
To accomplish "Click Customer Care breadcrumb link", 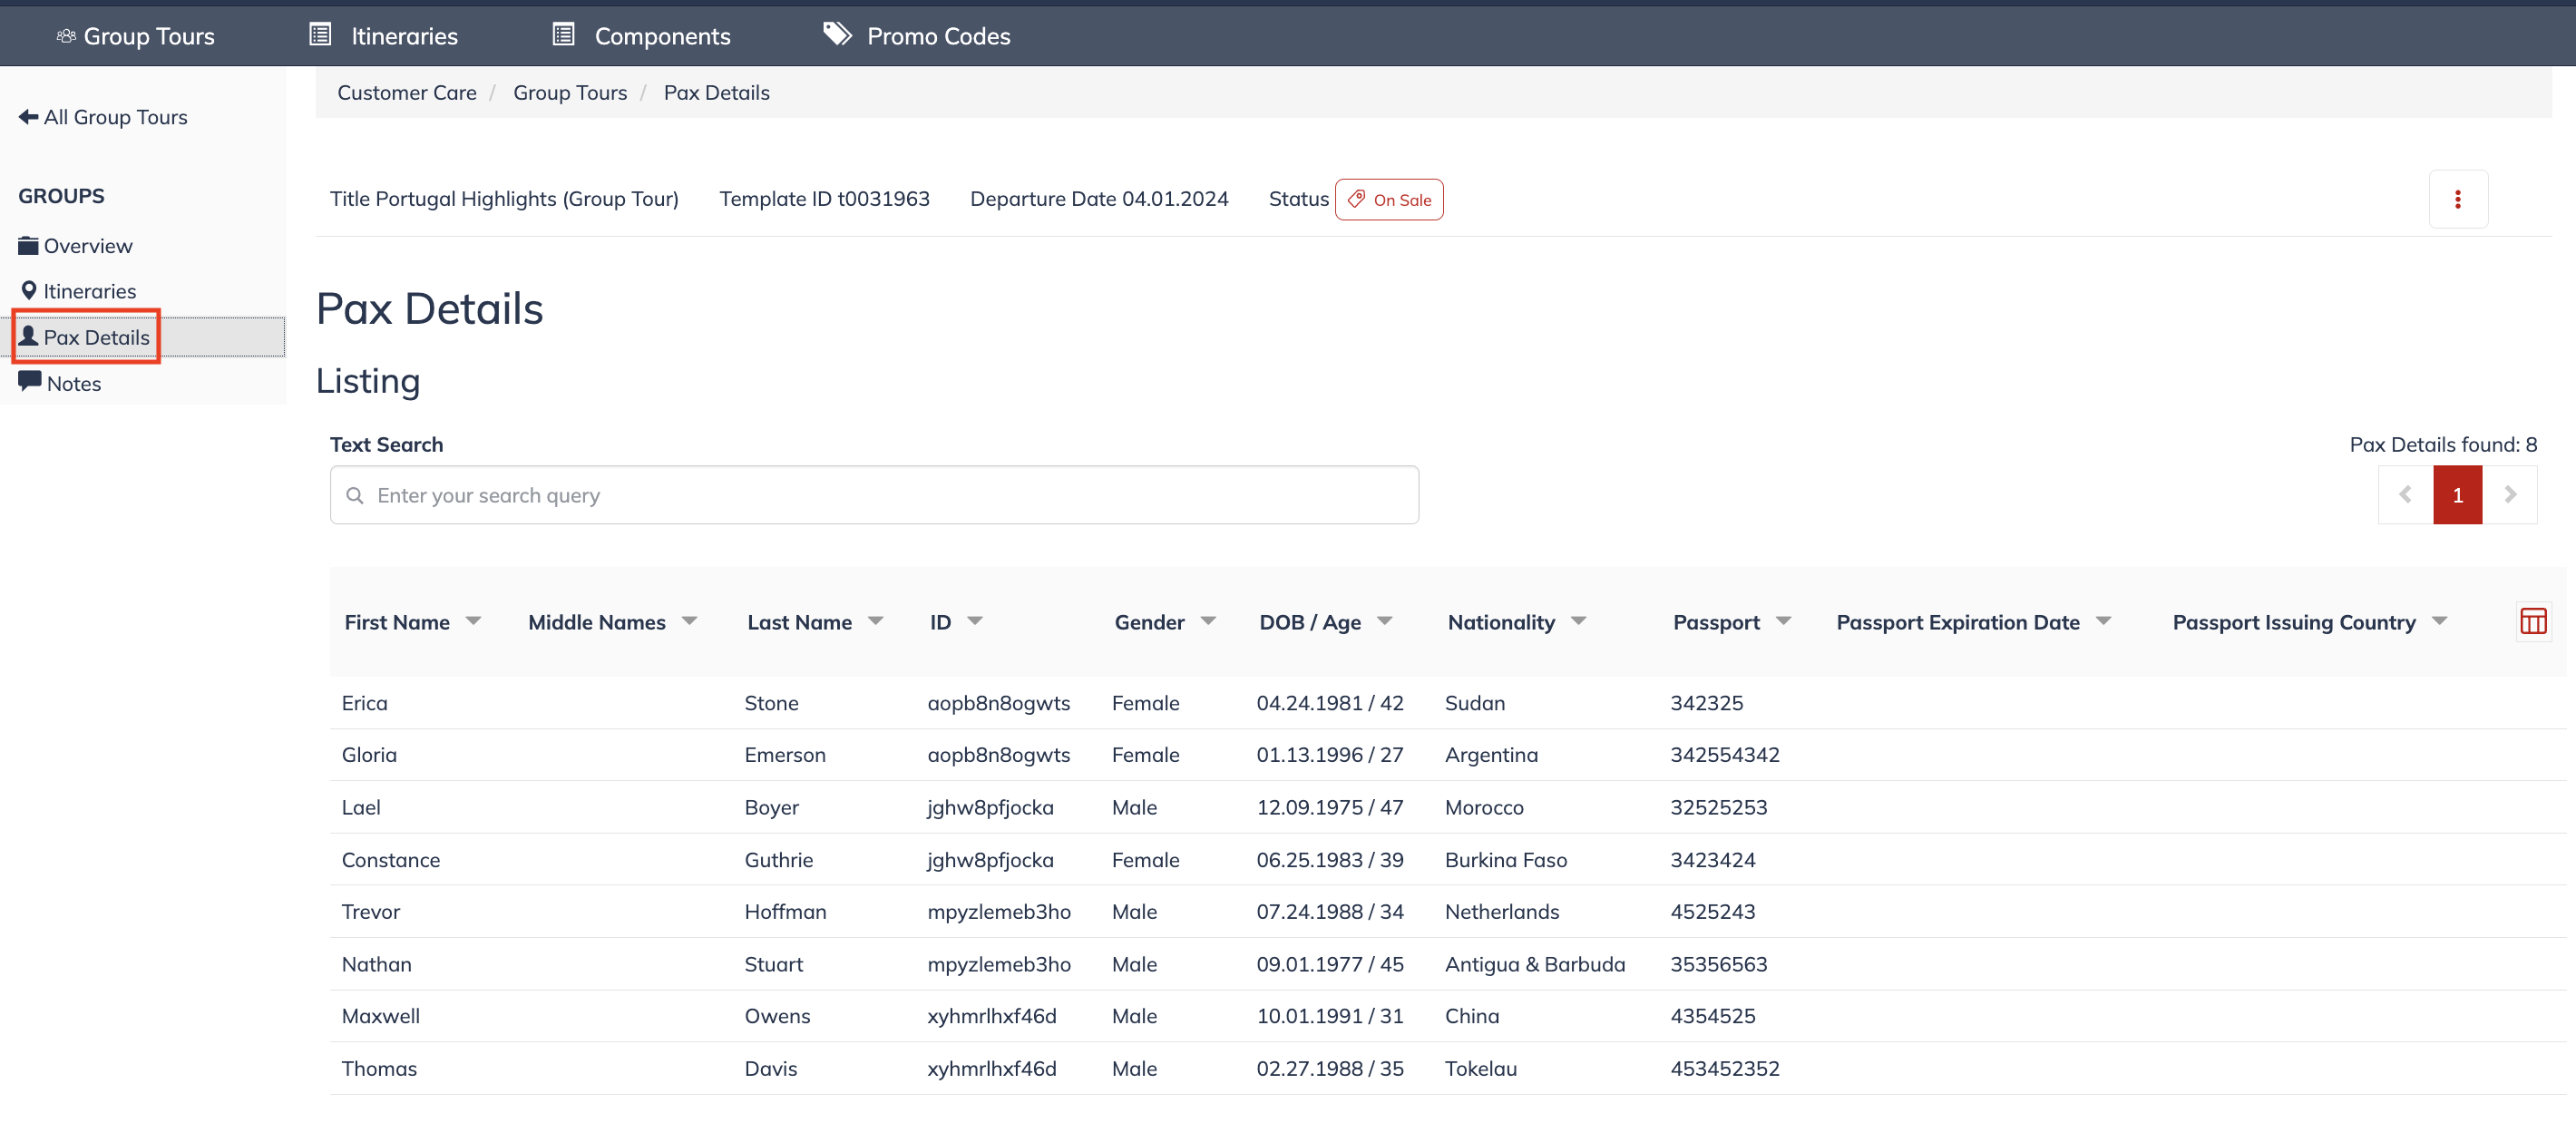I will (407, 92).
